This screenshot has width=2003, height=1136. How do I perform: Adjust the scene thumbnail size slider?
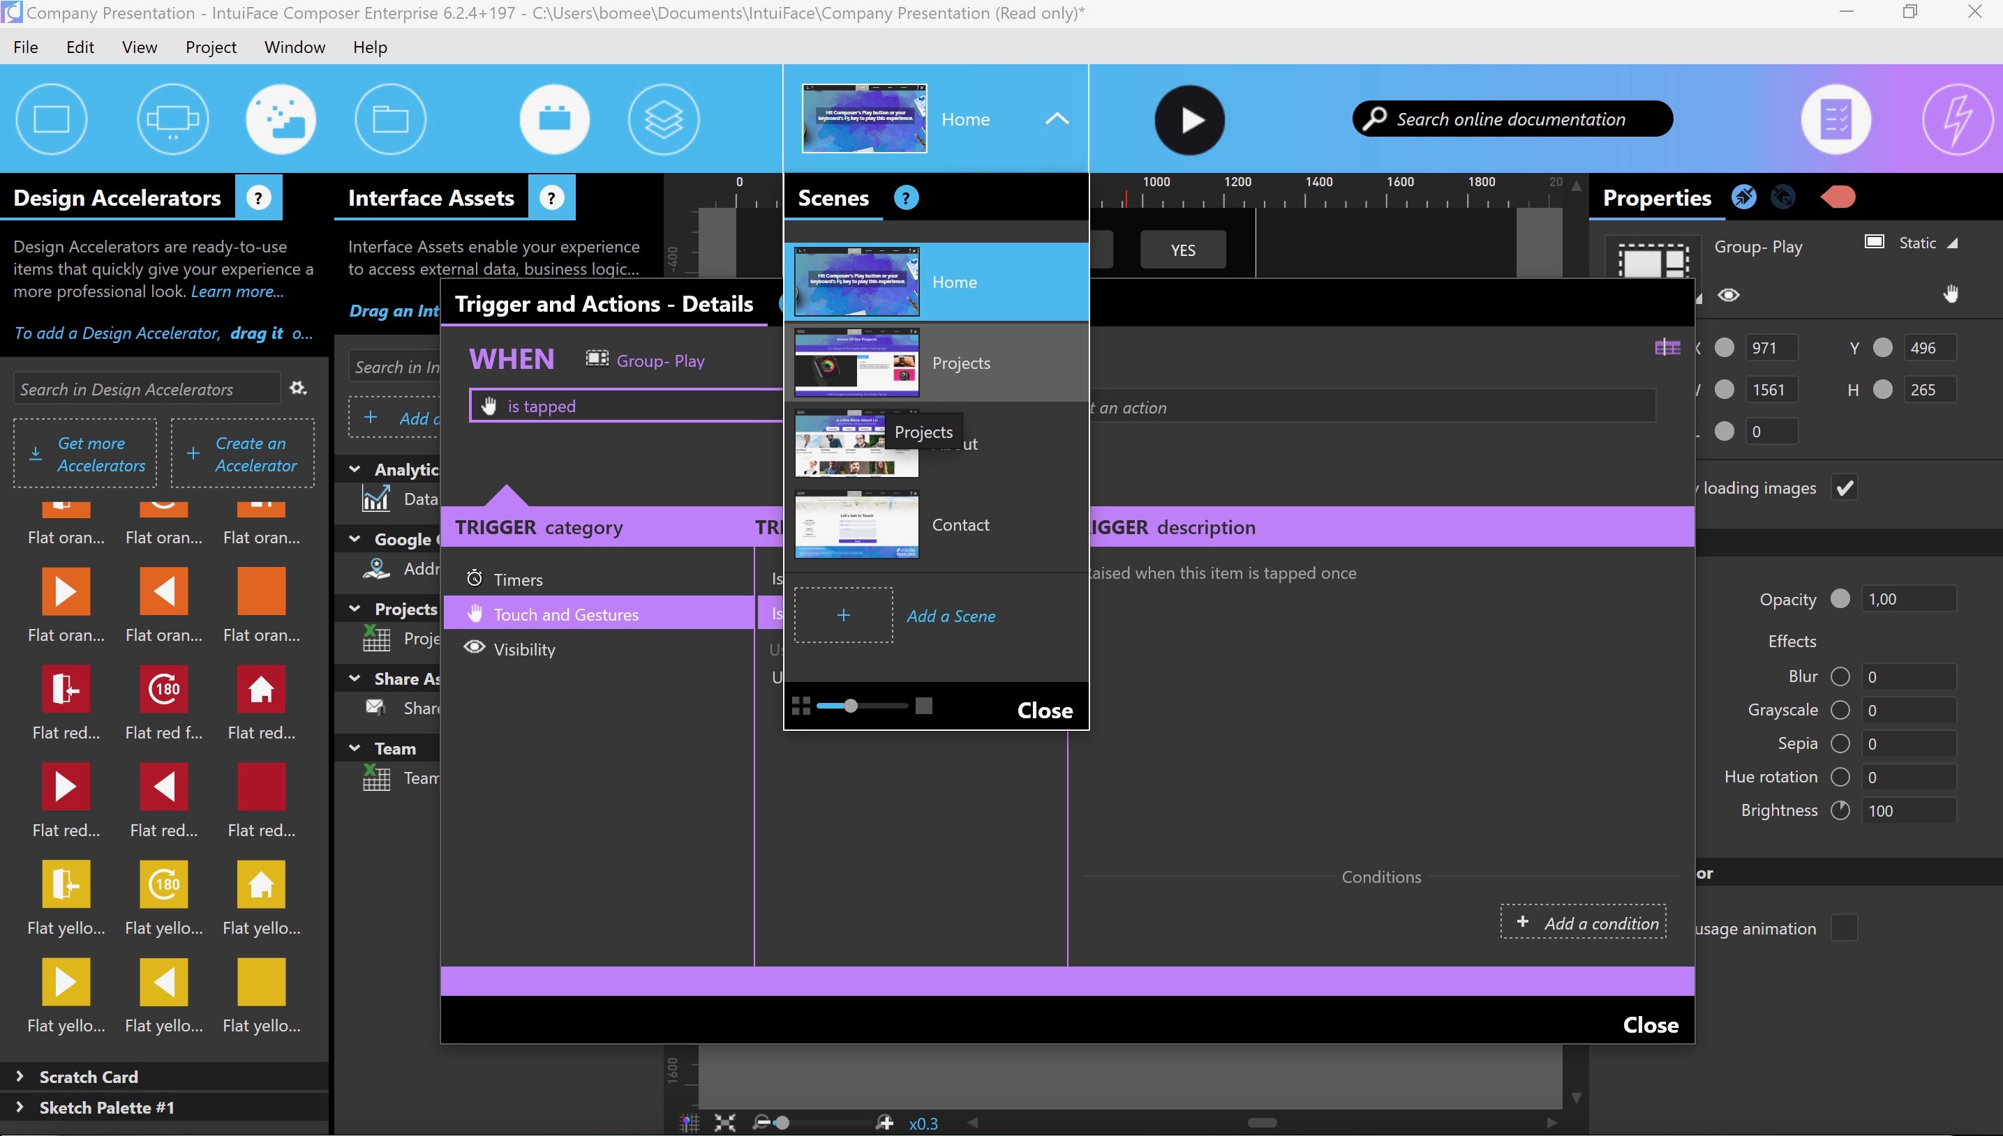point(851,706)
